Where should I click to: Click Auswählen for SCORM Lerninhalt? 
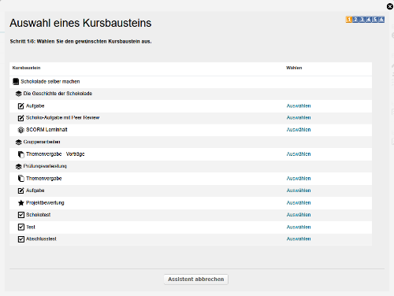tap(299, 130)
